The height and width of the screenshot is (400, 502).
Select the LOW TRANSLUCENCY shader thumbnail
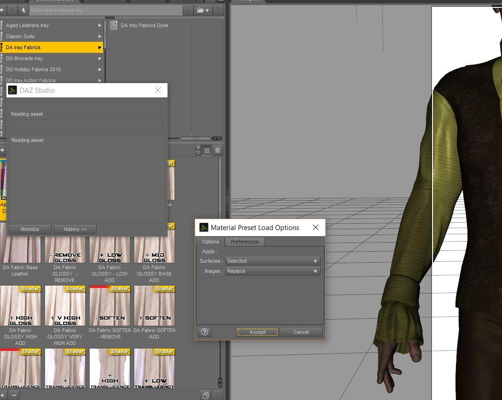(154, 368)
